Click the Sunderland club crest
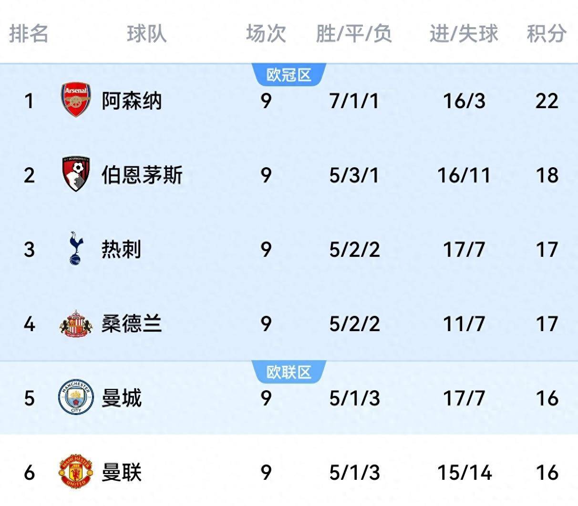 pos(76,324)
